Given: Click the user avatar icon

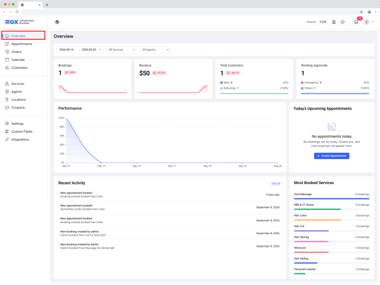Looking at the screenshot, I should point(367,22).
